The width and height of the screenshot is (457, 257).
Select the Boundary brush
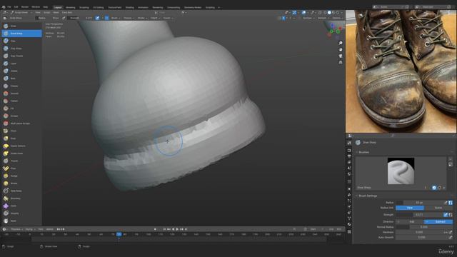[x=21, y=198]
